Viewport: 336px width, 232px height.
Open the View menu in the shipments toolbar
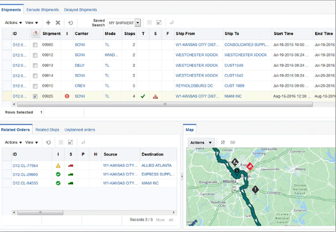coord(31,23)
